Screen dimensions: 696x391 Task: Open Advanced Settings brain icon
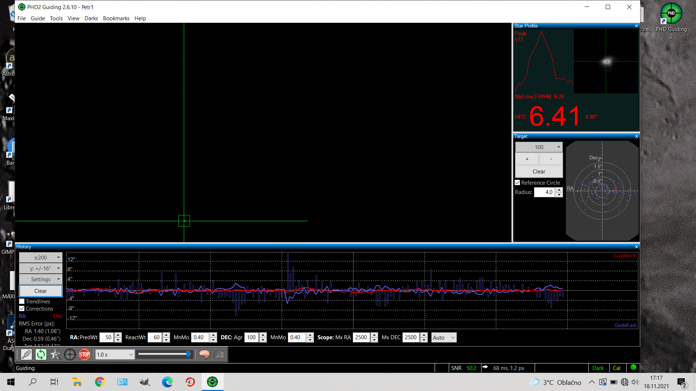click(204, 354)
